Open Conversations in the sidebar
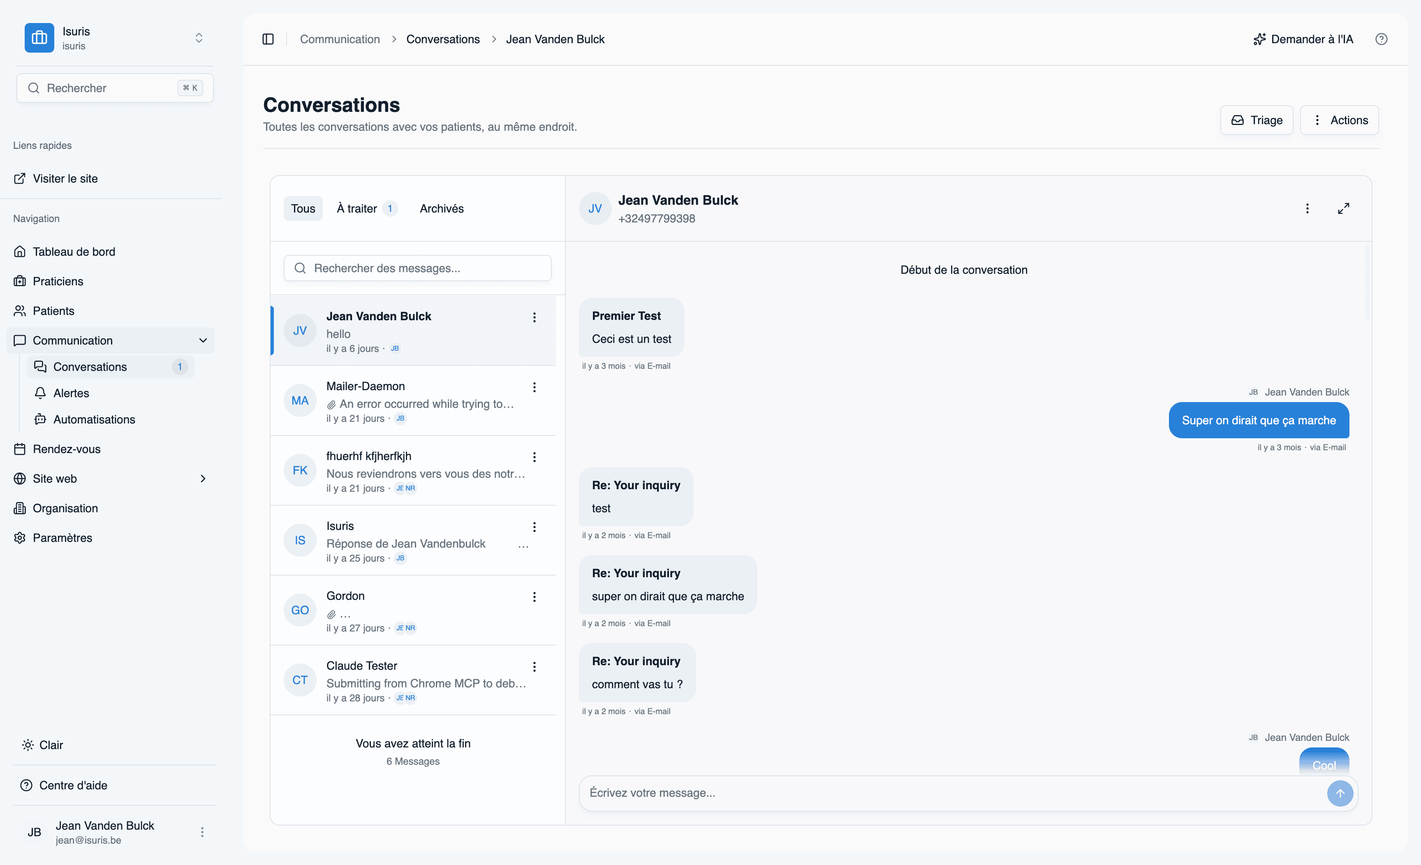The width and height of the screenshot is (1421, 865). pos(111,367)
